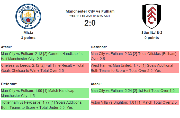This screenshot has height=118, width=180.
Task: Click the Defence heading under Stierlitz18-2
Action: 99,47
